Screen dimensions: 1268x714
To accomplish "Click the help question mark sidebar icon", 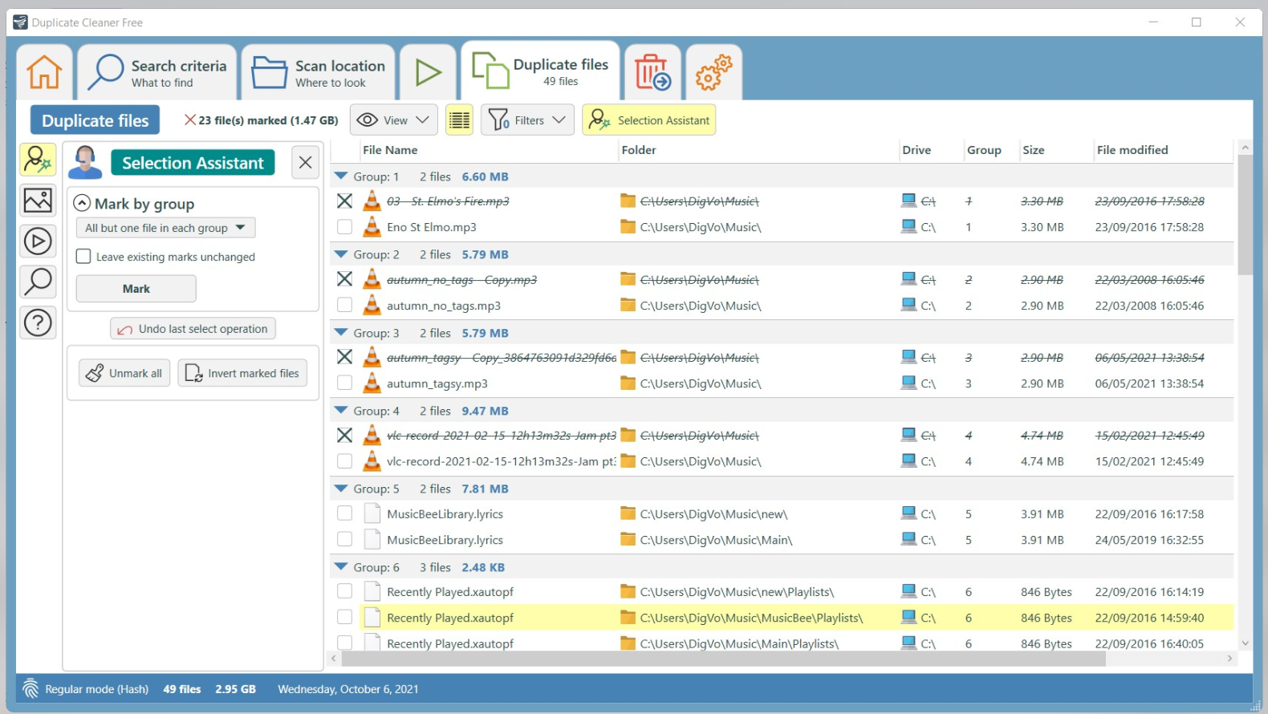I will [x=38, y=323].
